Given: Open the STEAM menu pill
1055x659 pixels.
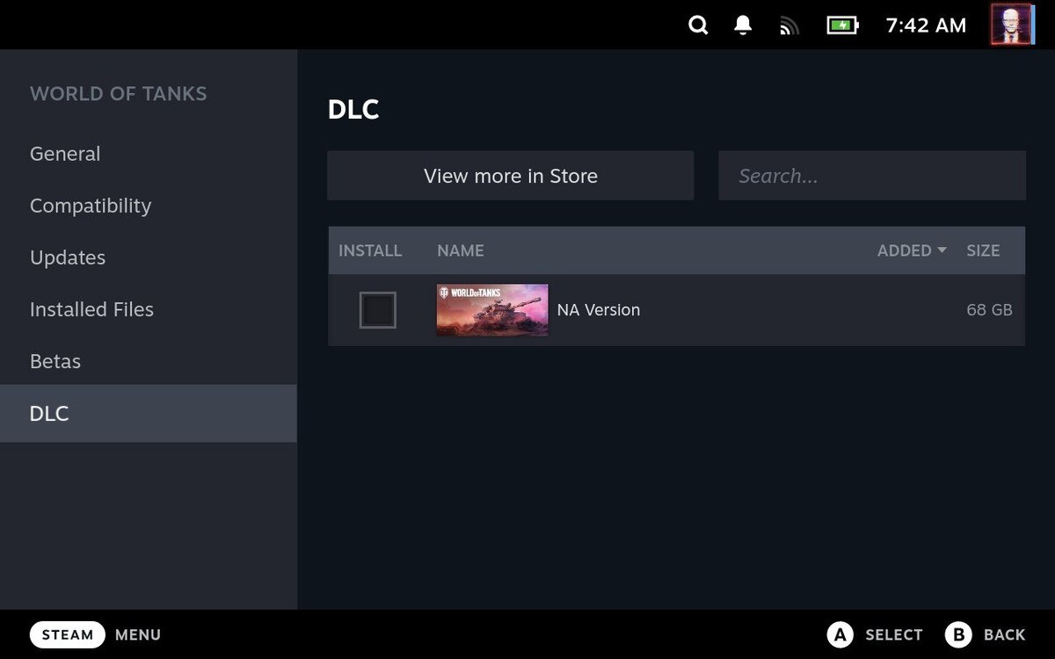Looking at the screenshot, I should tap(68, 634).
